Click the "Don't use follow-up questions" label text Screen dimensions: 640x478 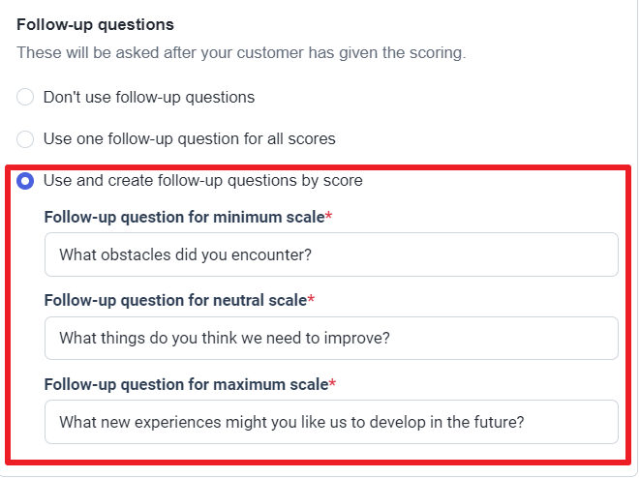(149, 97)
